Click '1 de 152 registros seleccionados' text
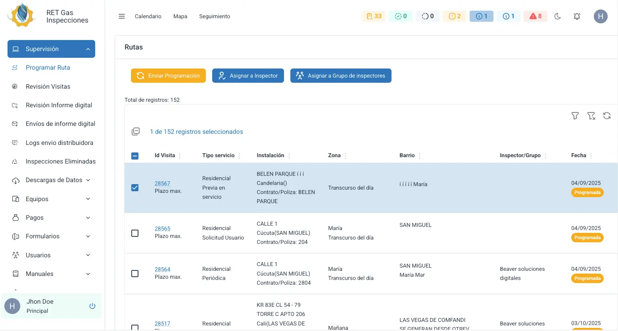Screen dimensions: 618x331 pos(196,131)
